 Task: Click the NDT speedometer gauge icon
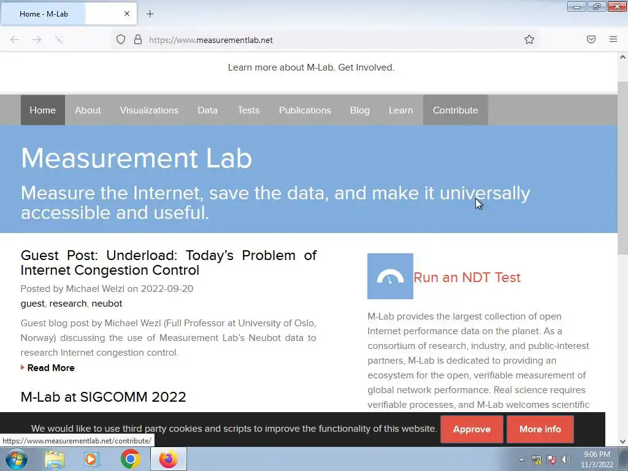tap(390, 276)
